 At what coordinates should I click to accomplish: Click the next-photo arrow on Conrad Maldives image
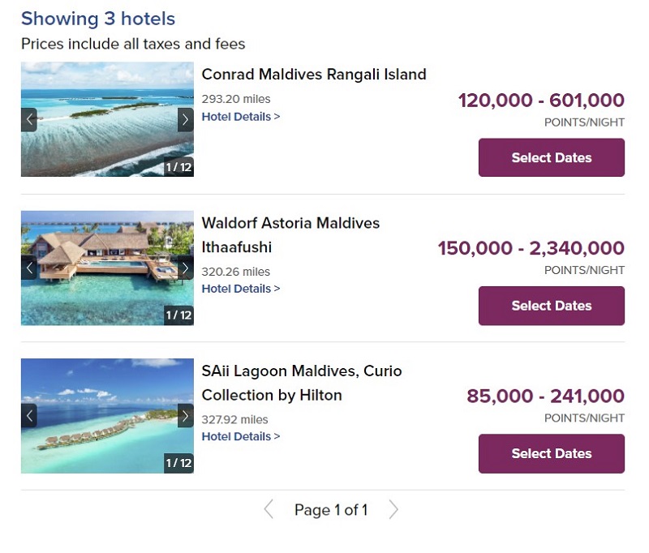(x=185, y=119)
